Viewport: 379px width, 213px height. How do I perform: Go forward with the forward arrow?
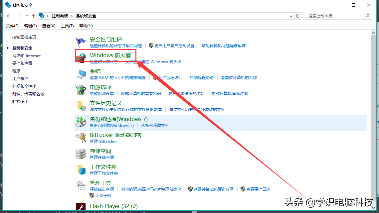[19, 16]
